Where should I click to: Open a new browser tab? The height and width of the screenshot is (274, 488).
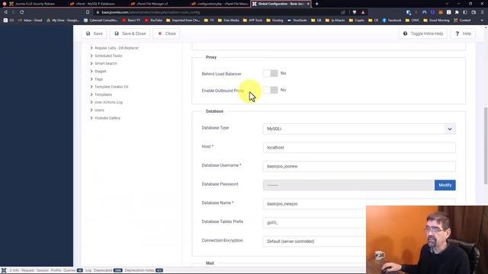[317, 4]
